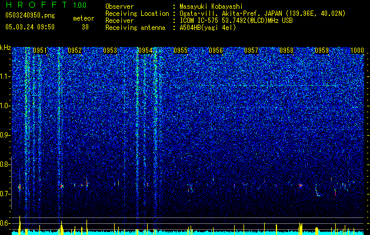The width and height of the screenshot is (370, 235).
Task: Click the 'Receiver' field label
Action: pos(119,21)
